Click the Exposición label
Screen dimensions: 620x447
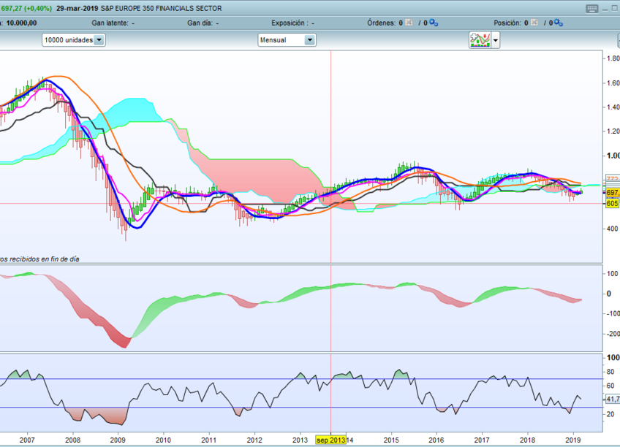[290, 23]
